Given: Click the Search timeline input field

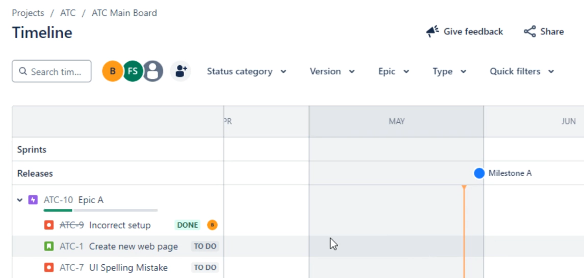Looking at the screenshot, I should (x=52, y=71).
